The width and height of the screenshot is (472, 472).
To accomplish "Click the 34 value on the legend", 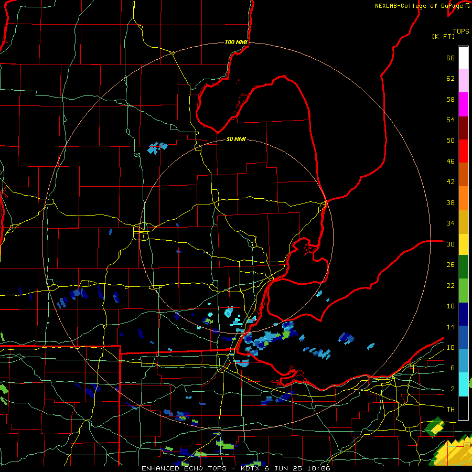I will pyautogui.click(x=450, y=223).
